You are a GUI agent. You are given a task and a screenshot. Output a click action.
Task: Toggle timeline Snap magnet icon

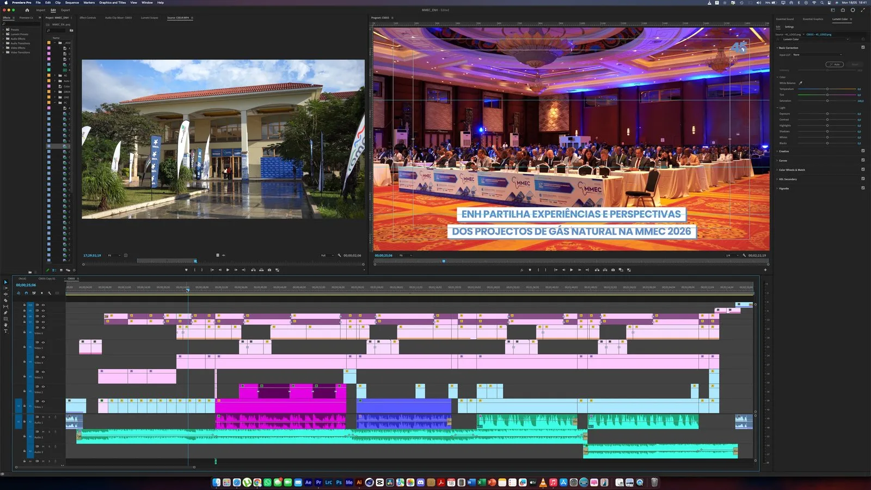point(26,293)
